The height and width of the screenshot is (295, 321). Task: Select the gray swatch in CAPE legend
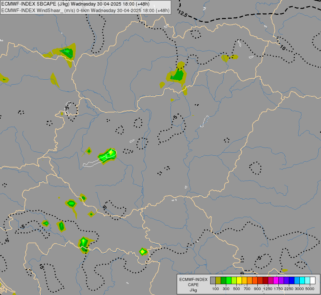point(213,280)
